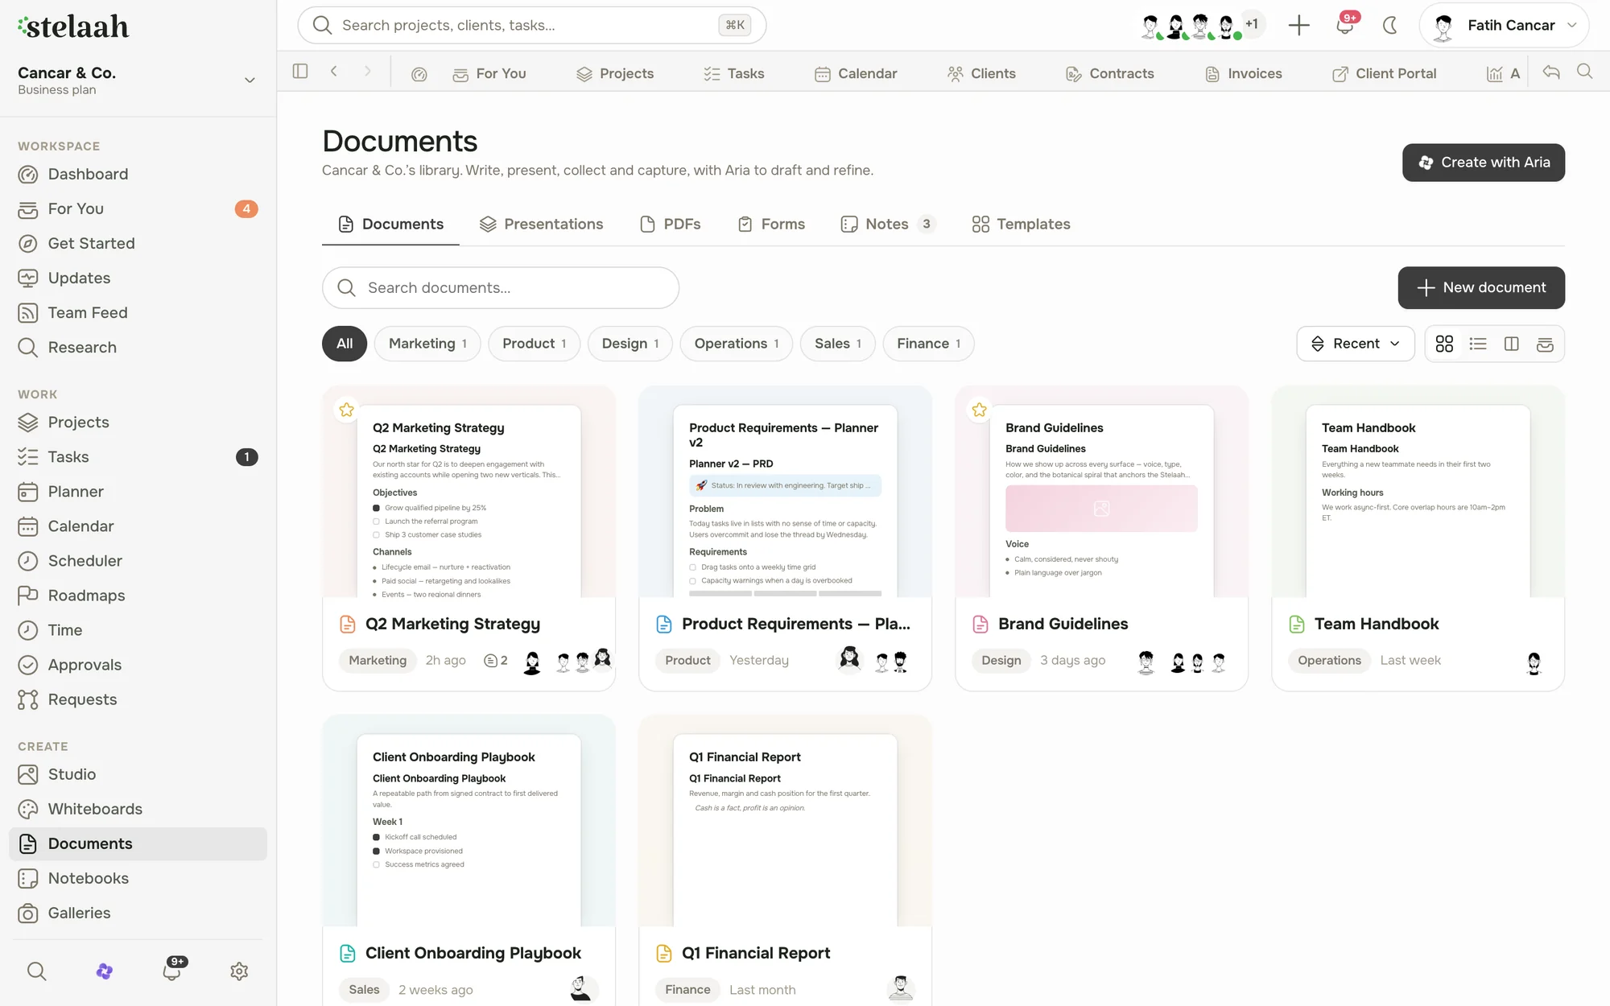Image resolution: width=1610 pixels, height=1006 pixels.
Task: Open Product Requirements document title
Action: point(796,624)
